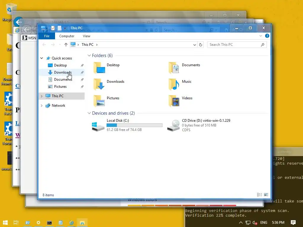This screenshot has height=227, width=303.
Task: Show hidden tray icons chevron
Action: pyautogui.click(x=241, y=223)
